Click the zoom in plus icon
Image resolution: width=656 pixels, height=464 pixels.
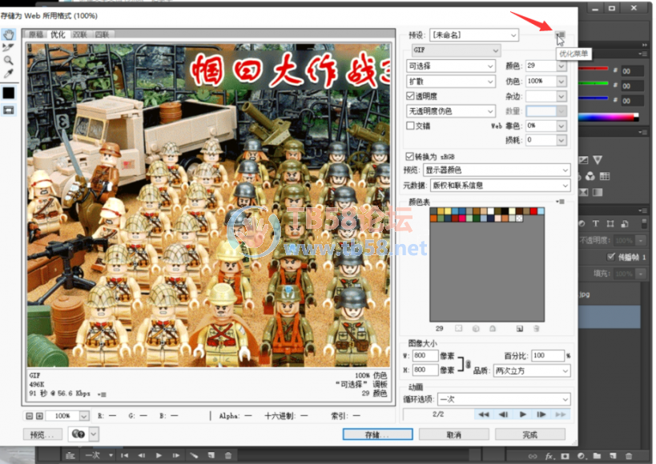(x=39, y=416)
